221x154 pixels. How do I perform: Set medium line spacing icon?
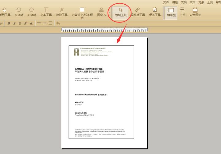[x=45, y=23]
